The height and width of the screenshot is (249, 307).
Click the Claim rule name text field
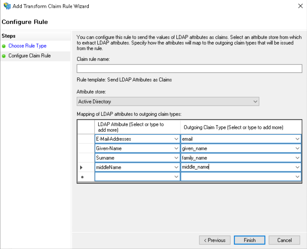coord(189,69)
